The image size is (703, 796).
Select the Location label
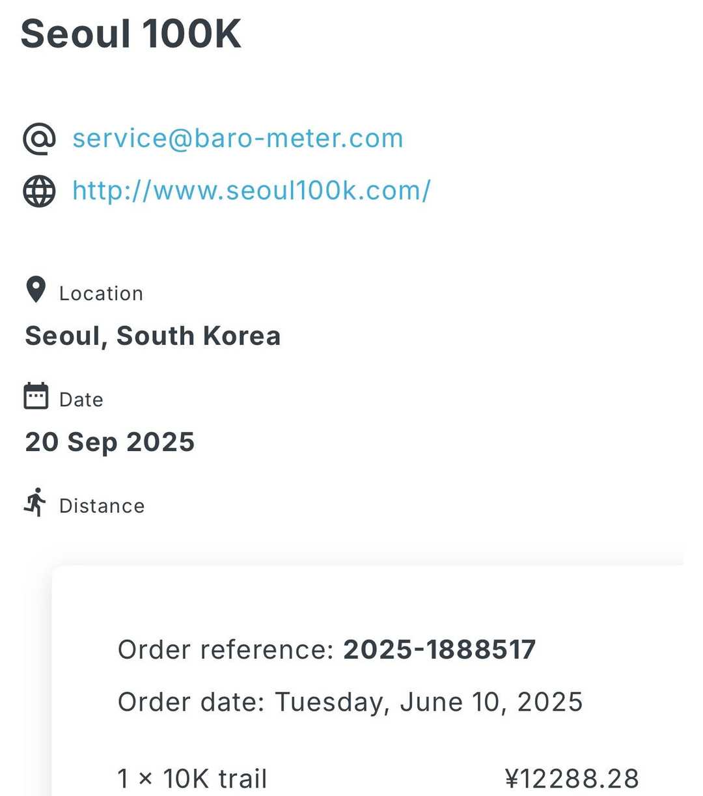101,294
